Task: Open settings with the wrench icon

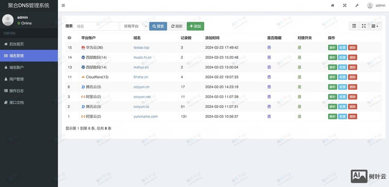Action: [357, 6]
